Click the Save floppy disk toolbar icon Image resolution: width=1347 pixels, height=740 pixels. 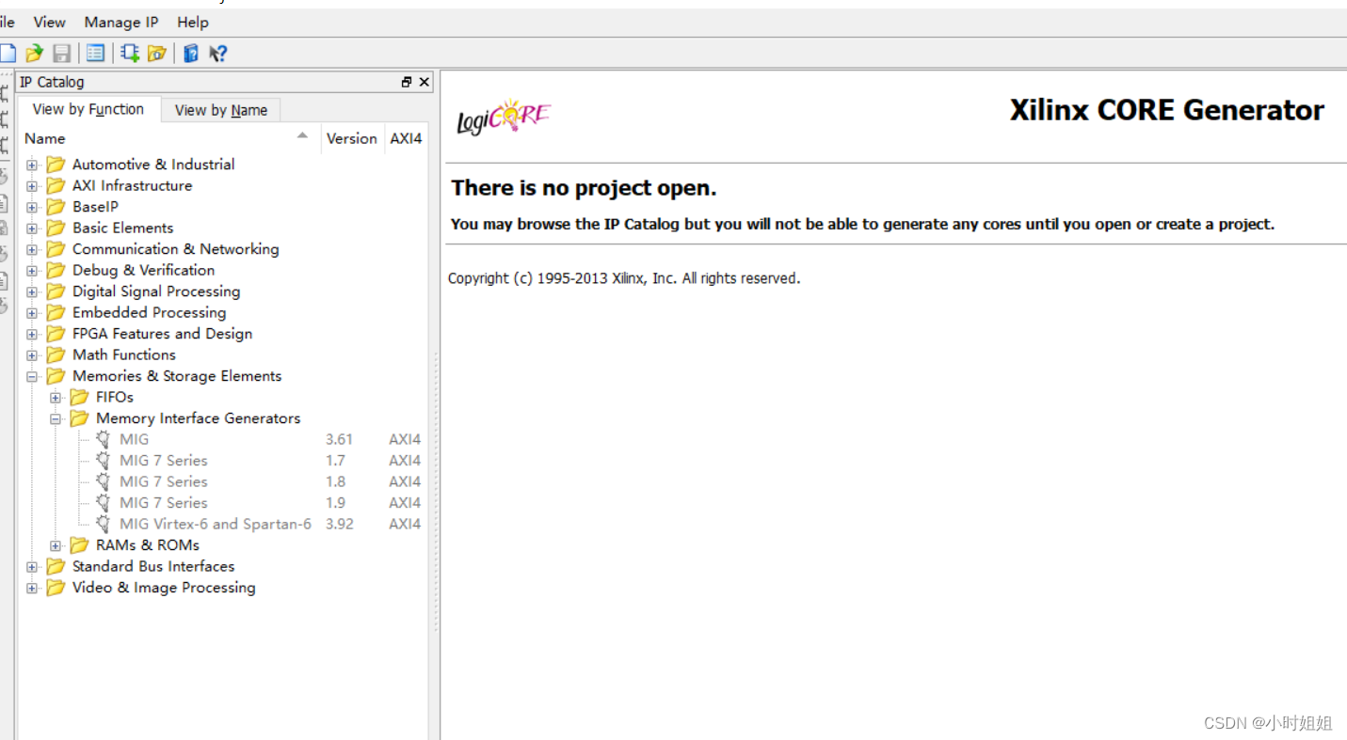coord(61,54)
